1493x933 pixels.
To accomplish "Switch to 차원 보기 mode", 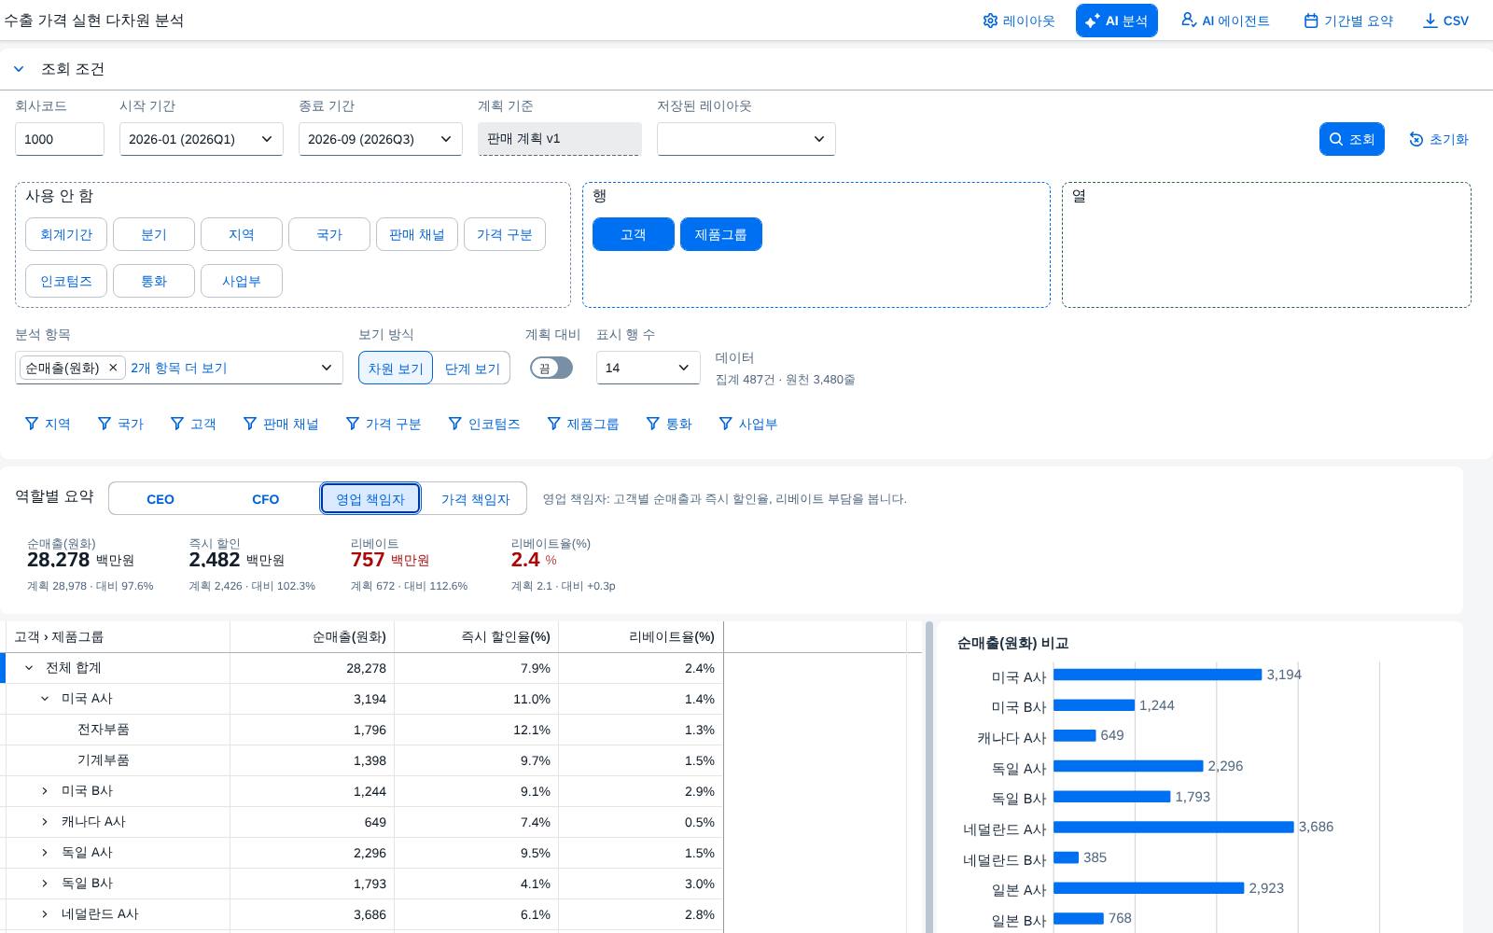I will click(x=396, y=368).
